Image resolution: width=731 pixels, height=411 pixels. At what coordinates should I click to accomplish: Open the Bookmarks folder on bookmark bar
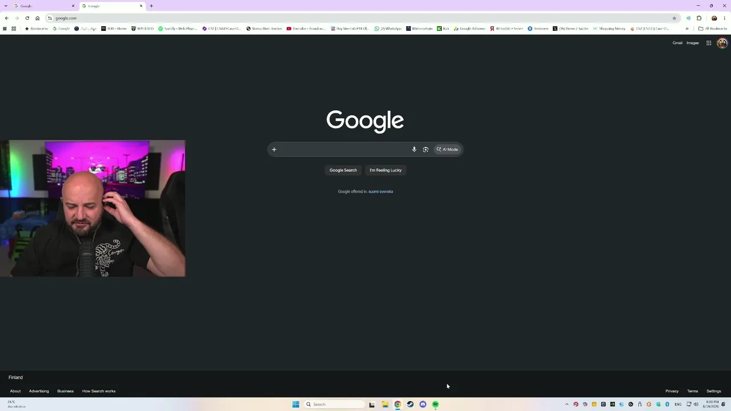(x=37, y=29)
